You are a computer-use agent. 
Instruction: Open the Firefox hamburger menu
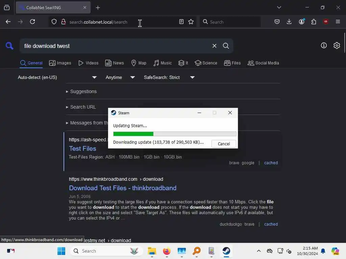coord(338,21)
